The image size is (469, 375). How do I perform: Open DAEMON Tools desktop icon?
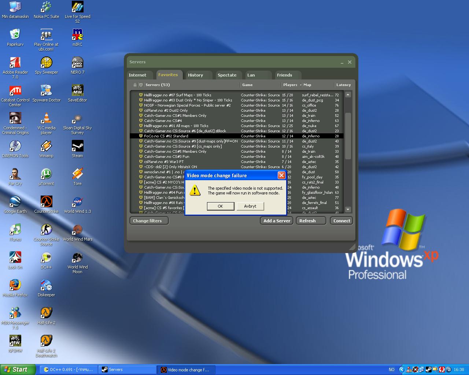[x=15, y=149]
